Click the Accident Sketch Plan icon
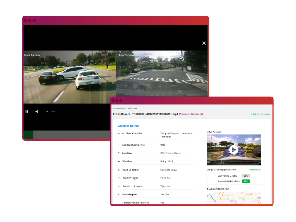Viewport: 296px width, 222px height. coord(208,189)
